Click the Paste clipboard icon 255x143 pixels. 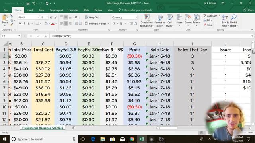tap(5, 18)
